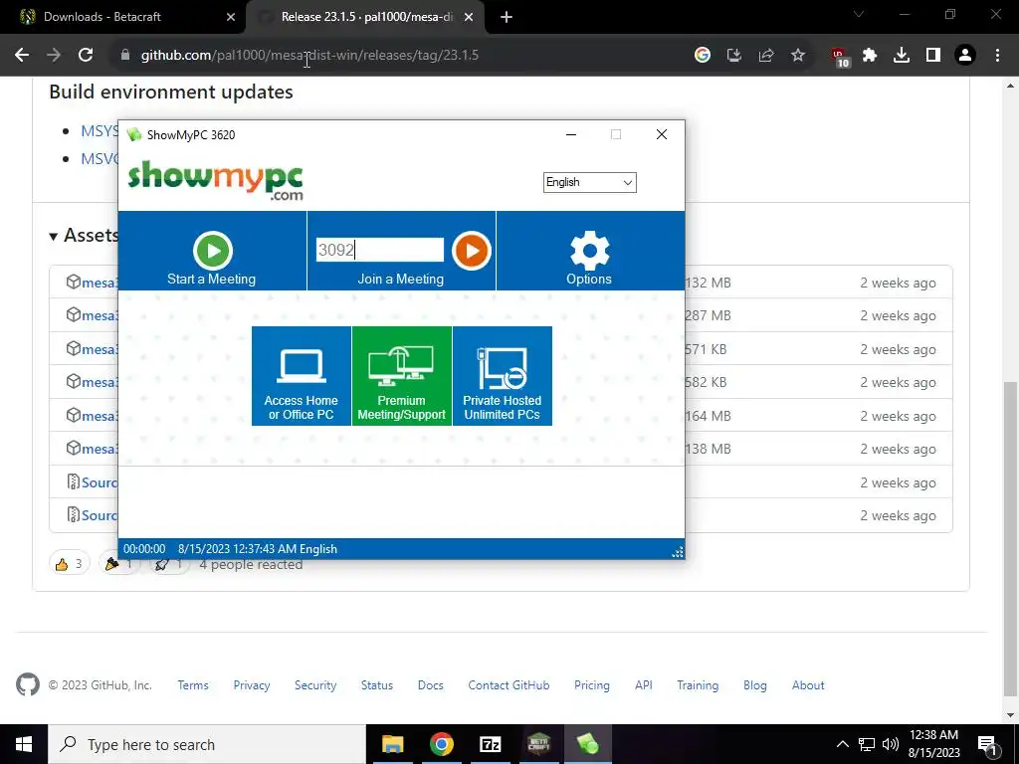Open File Explorer from the taskbar
This screenshot has height=764, width=1019.
pos(392,744)
